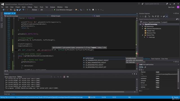Viewport: 180px width, 101px height.
Task: Click the Search Solution Explorer input field
Action: click(x=157, y=19)
